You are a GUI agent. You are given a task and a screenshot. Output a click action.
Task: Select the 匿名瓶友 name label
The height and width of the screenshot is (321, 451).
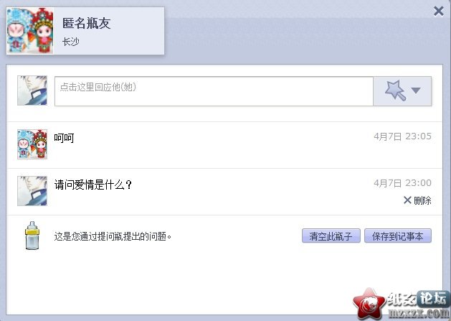(86, 24)
